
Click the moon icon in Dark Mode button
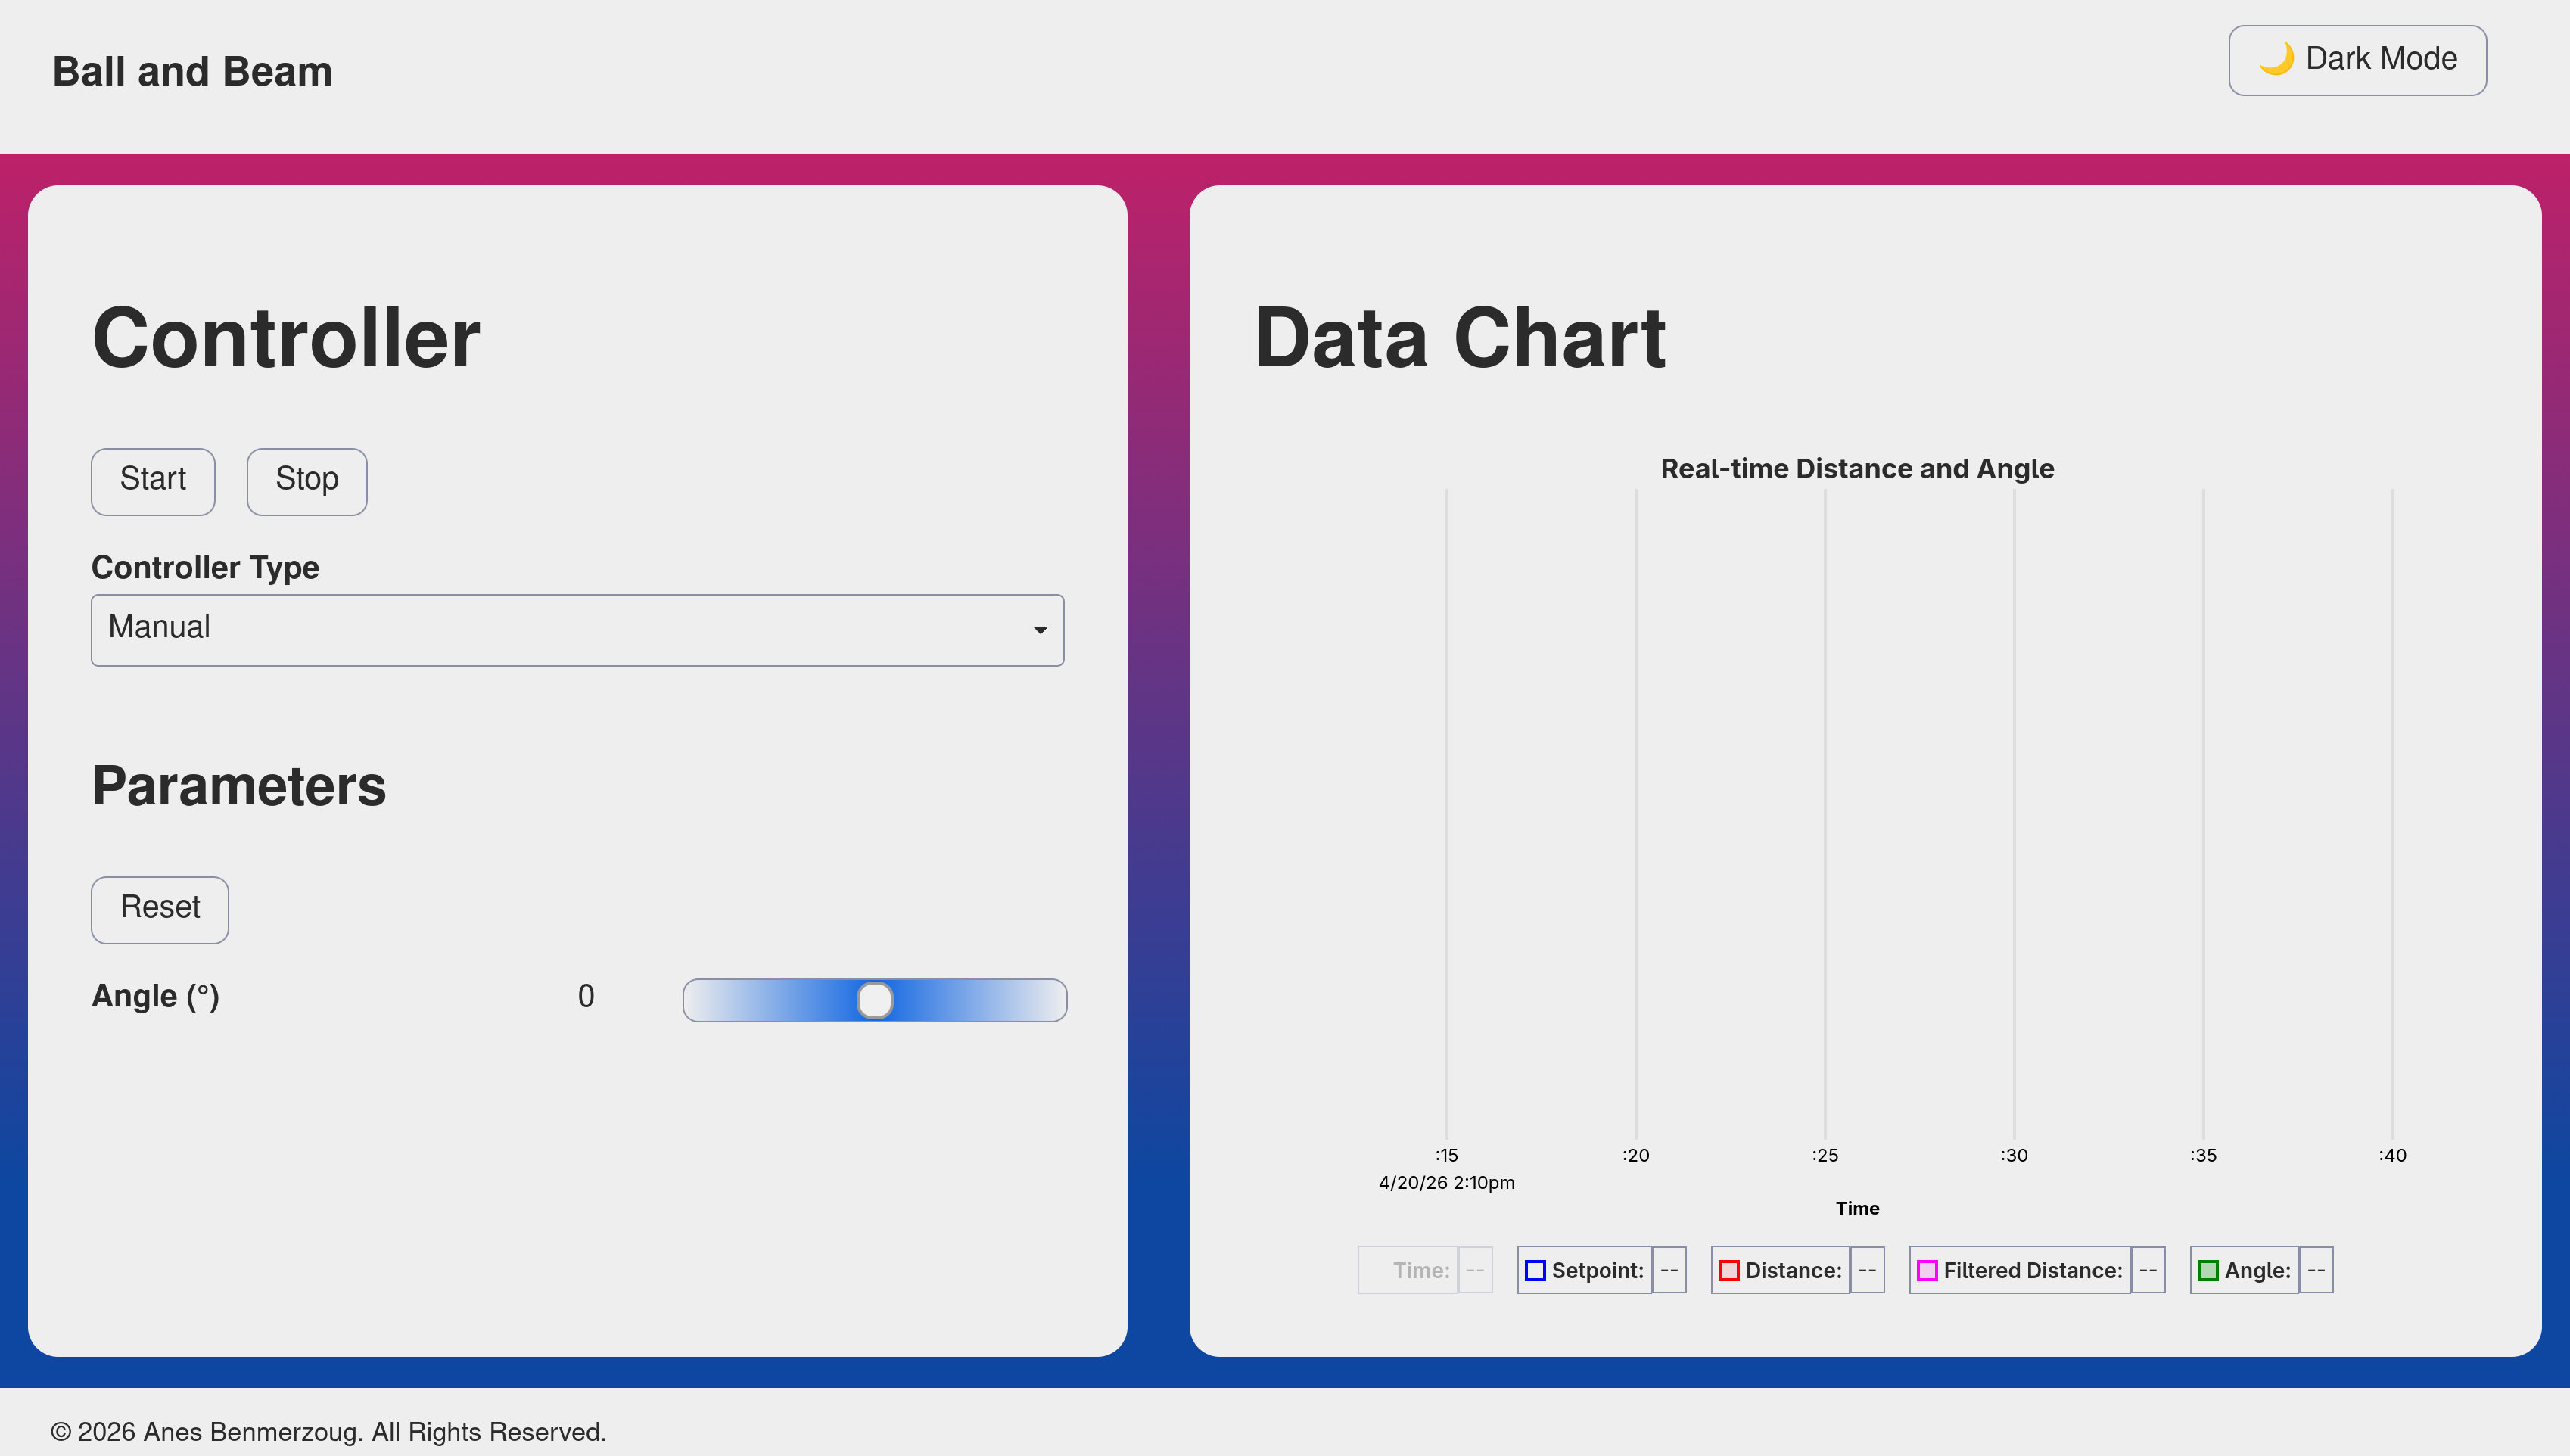(x=2276, y=59)
